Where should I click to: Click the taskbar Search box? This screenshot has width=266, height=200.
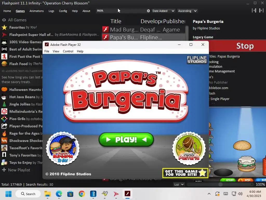(x=28, y=194)
